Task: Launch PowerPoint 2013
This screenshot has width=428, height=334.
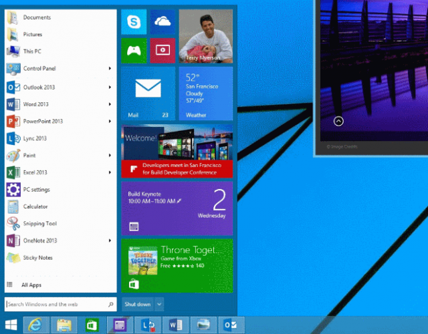Action: coord(61,122)
